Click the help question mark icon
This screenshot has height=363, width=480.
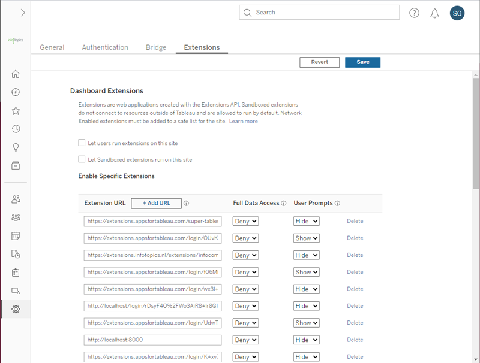click(x=414, y=13)
